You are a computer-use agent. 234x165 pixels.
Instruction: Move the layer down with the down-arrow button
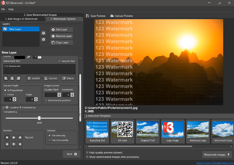coord(43,40)
